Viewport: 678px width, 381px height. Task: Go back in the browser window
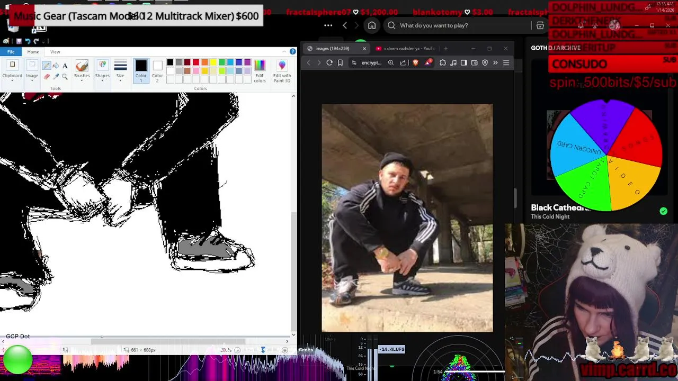pos(309,62)
